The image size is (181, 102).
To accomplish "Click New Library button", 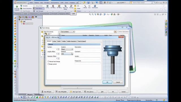I will (x=90, y=92).
